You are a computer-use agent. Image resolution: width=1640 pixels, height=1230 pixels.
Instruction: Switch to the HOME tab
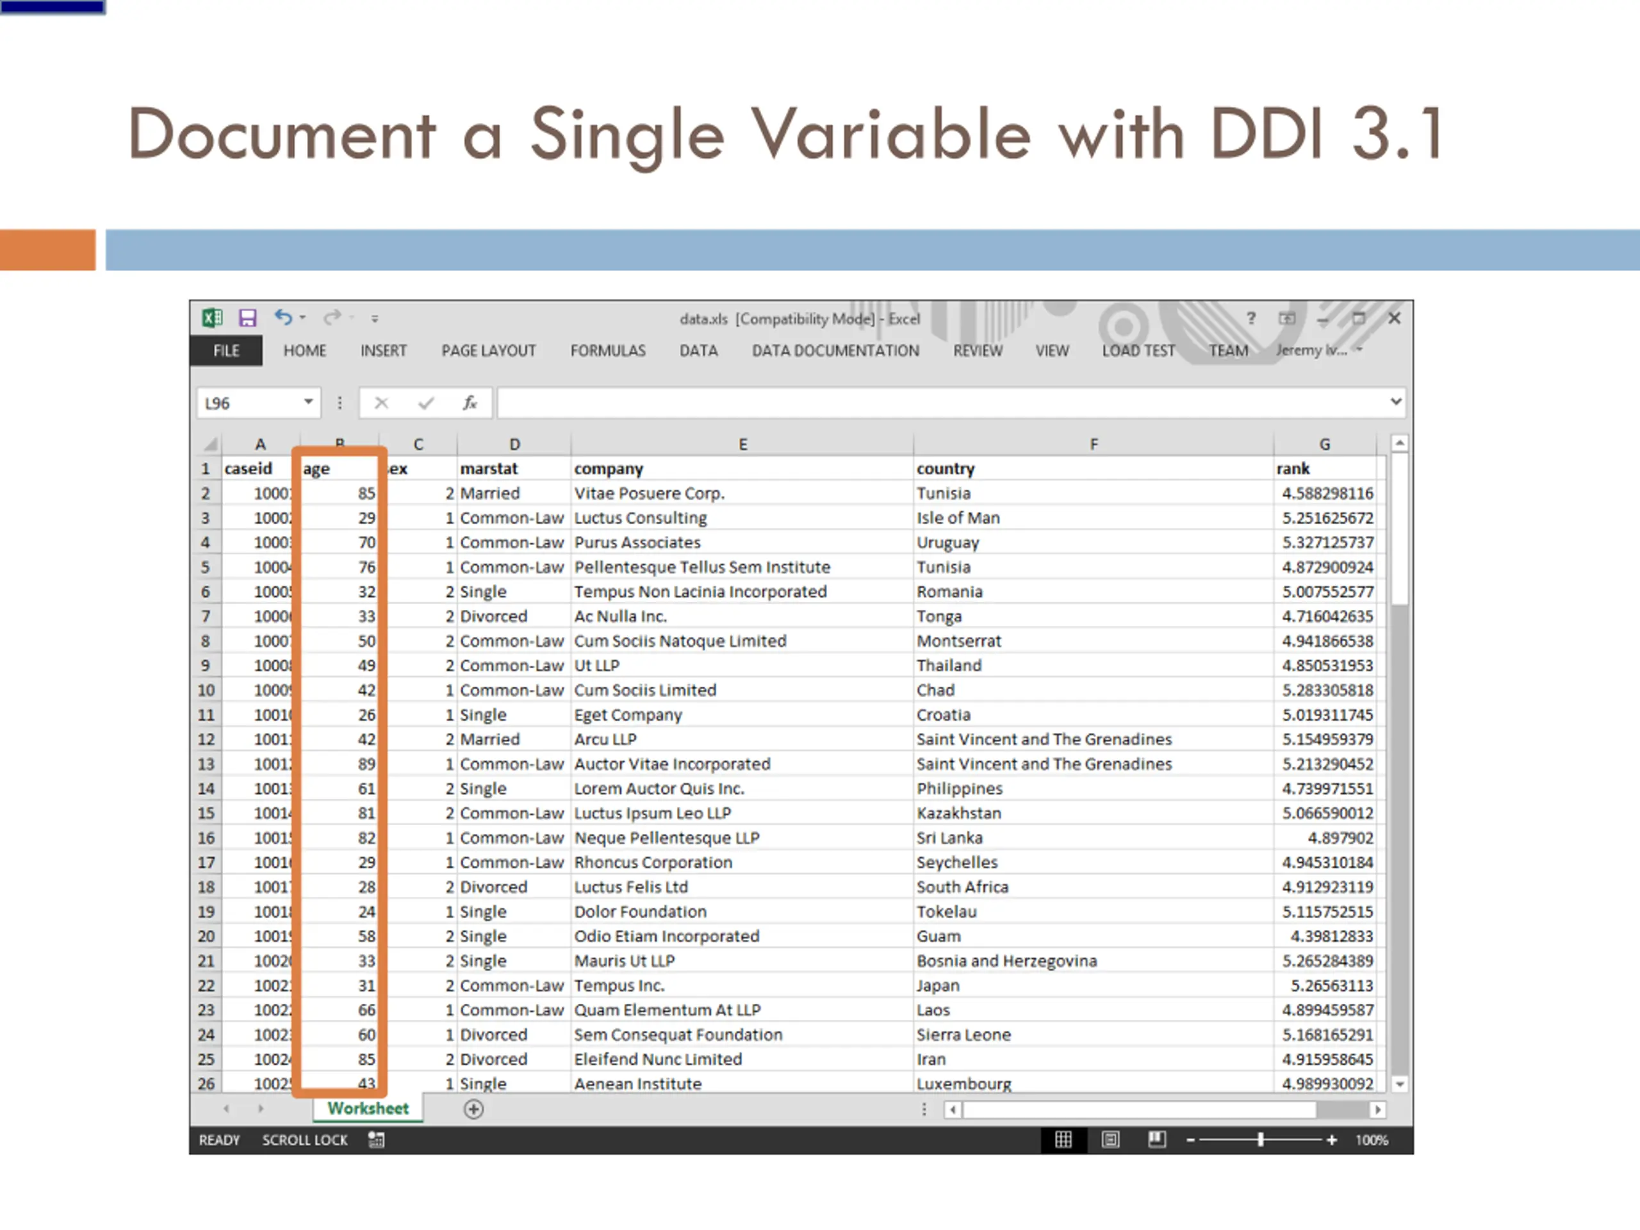pyautogui.click(x=305, y=350)
